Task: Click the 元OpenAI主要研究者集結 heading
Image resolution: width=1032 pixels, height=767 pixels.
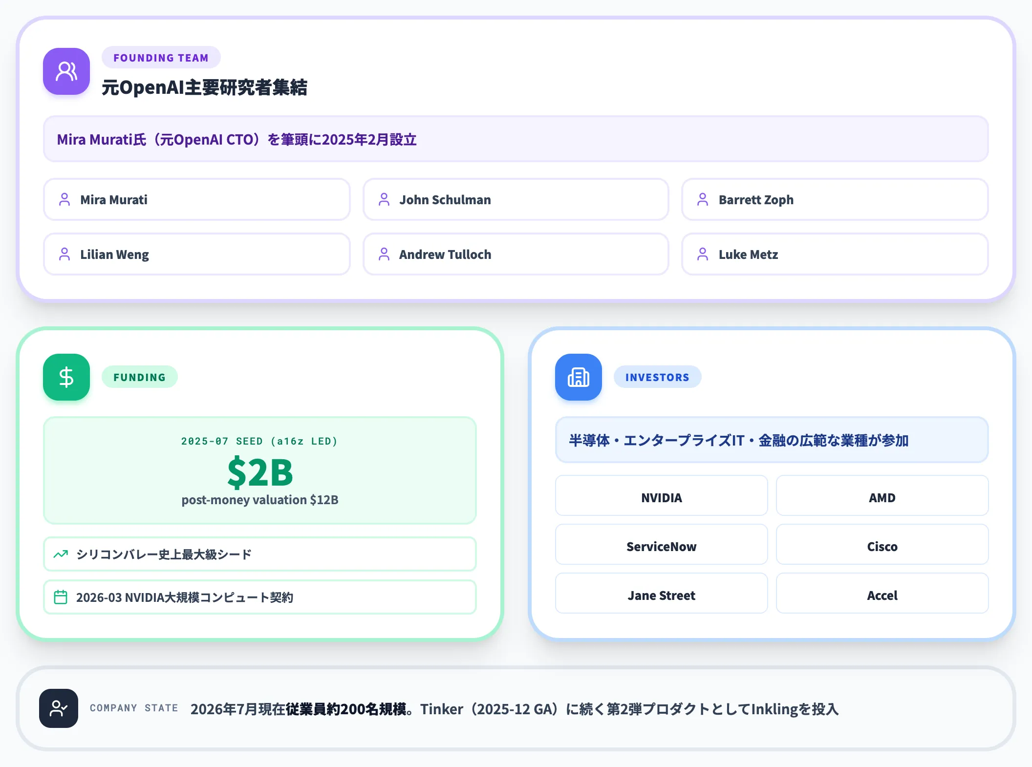Action: (x=205, y=87)
